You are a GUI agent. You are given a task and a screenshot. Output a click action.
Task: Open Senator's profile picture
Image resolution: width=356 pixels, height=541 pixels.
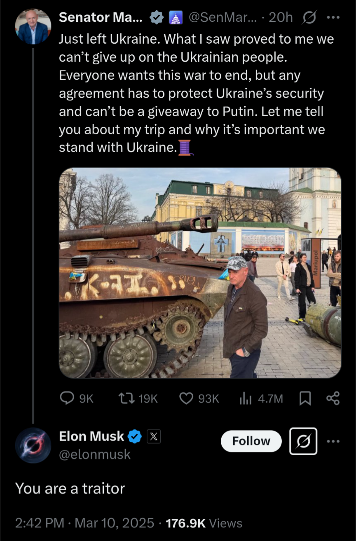pyautogui.click(x=33, y=27)
